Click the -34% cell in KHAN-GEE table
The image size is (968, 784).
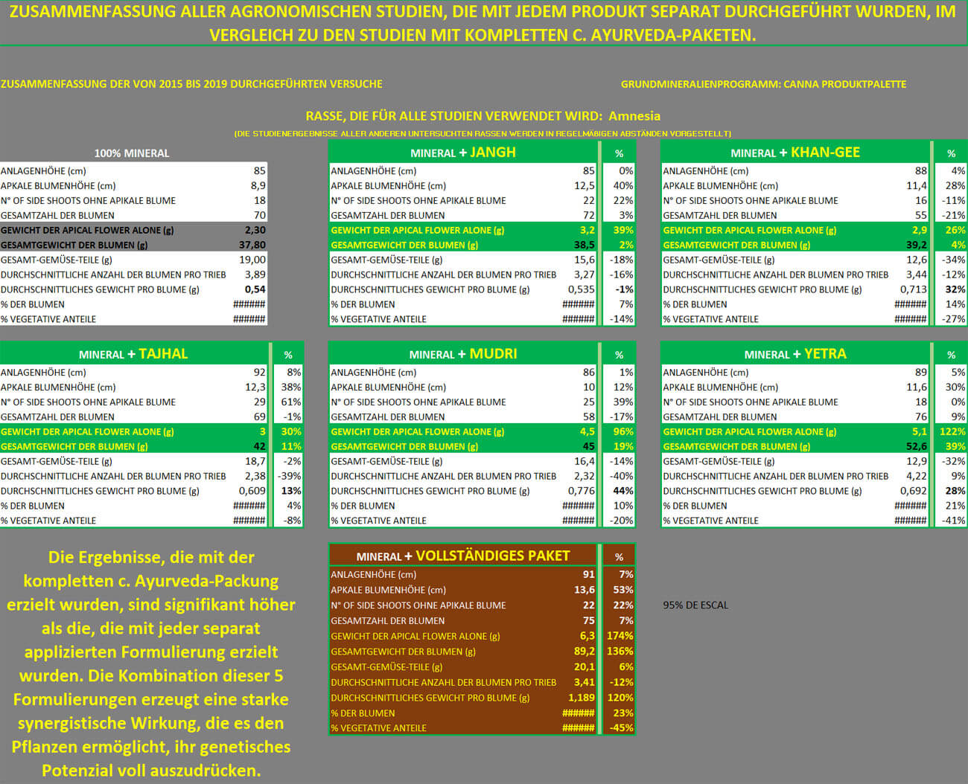coord(953,260)
